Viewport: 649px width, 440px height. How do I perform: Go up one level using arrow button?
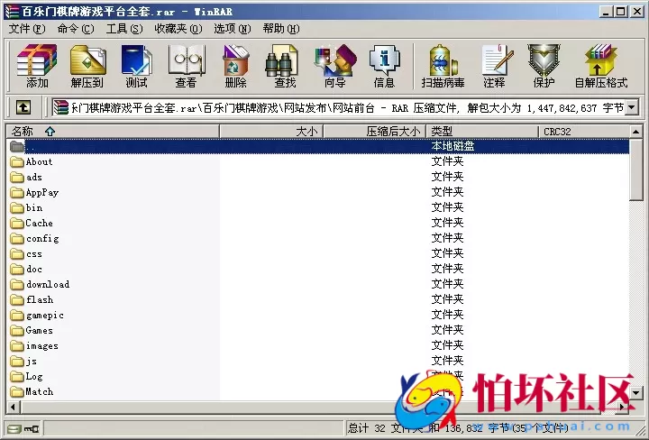tap(23, 107)
